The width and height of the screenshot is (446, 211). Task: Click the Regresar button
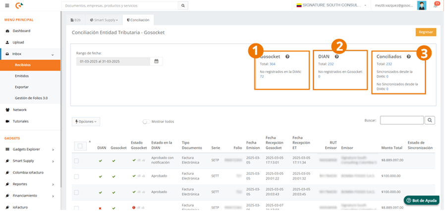pos(426,32)
